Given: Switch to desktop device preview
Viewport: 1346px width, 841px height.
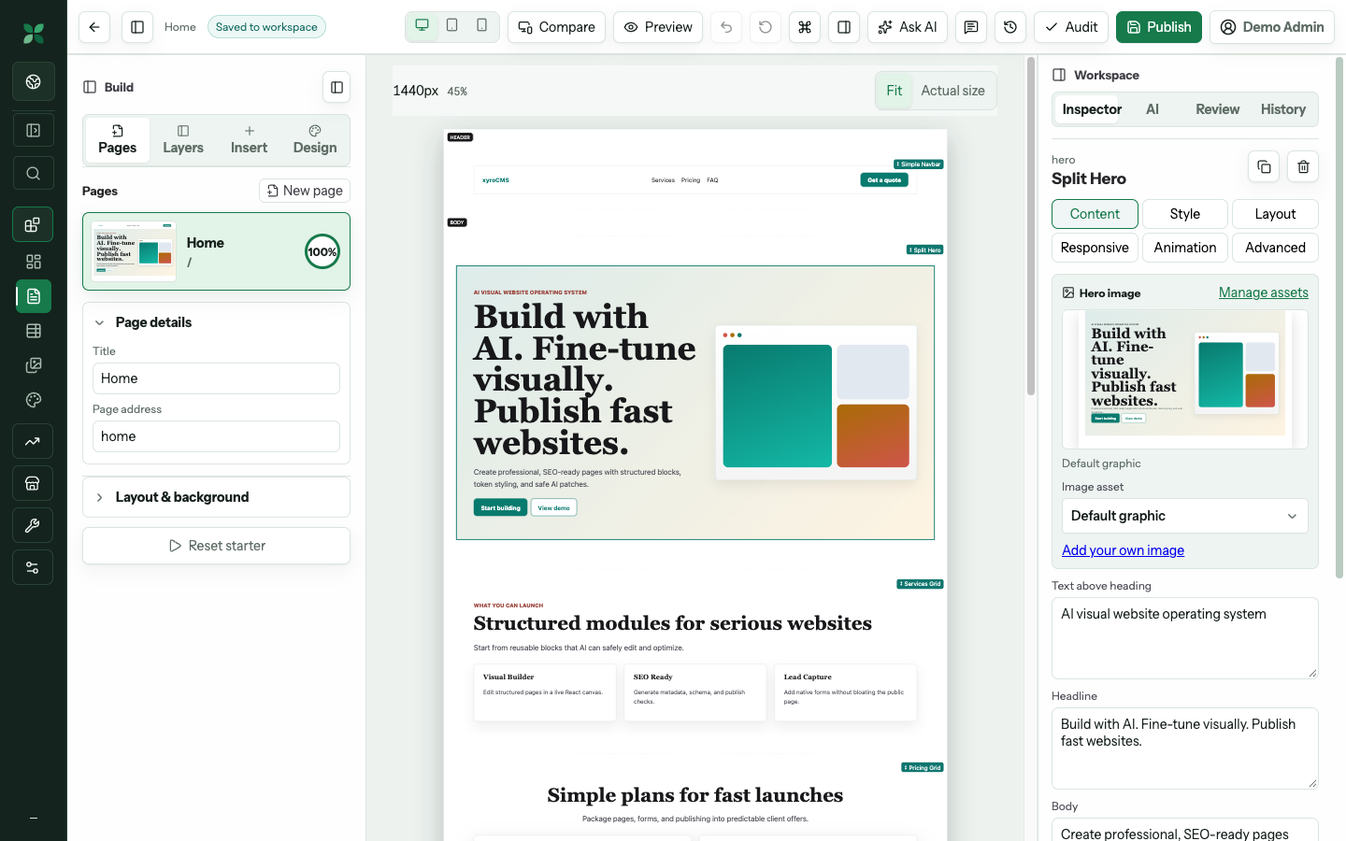Looking at the screenshot, I should click(422, 26).
